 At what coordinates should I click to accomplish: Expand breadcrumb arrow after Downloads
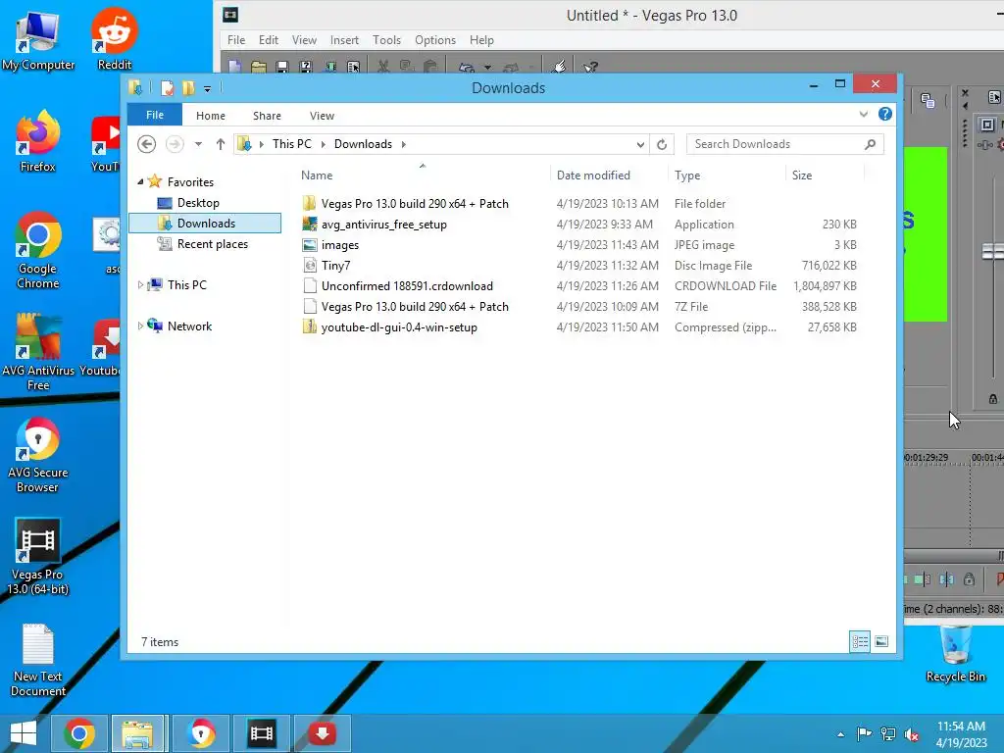pos(403,144)
